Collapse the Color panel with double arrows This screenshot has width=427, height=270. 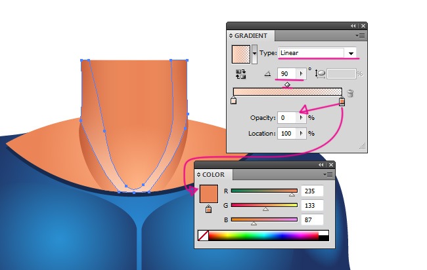pos(322,165)
